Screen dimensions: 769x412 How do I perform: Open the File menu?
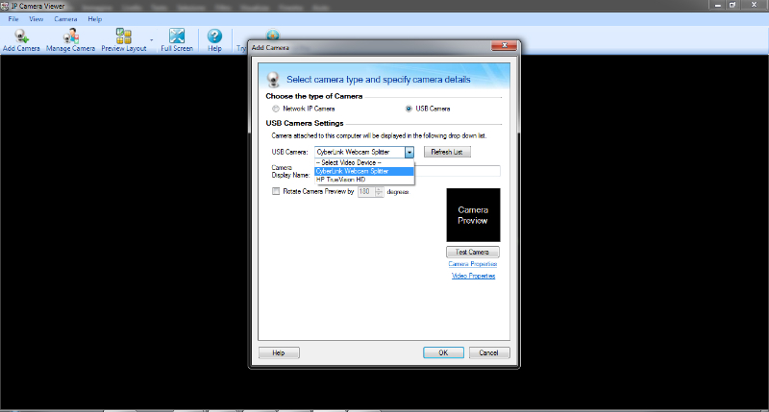[14, 18]
